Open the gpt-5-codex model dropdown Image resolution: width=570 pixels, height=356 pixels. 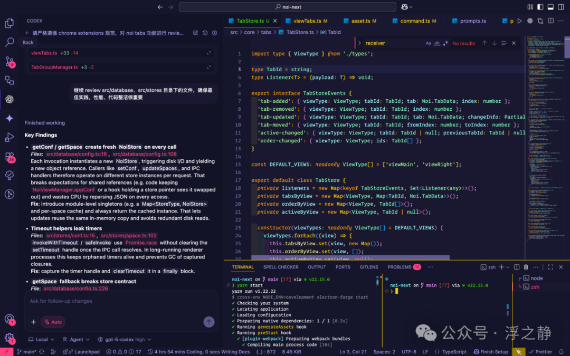tap(125, 339)
